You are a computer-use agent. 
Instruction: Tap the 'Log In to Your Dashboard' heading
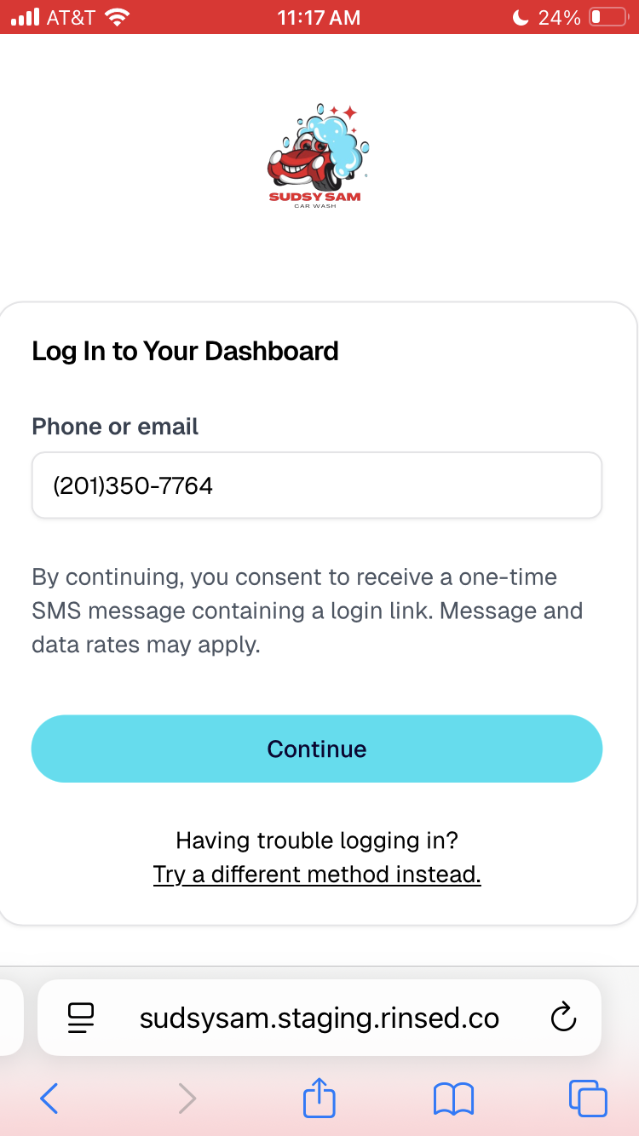pyautogui.click(x=185, y=351)
